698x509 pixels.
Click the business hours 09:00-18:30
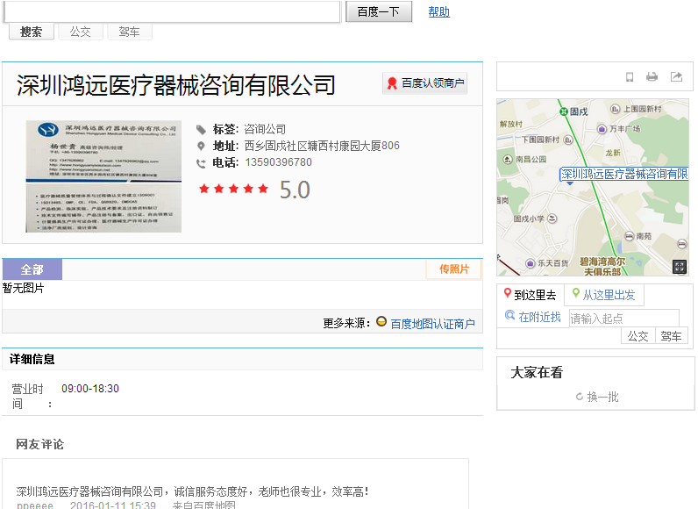pos(90,389)
